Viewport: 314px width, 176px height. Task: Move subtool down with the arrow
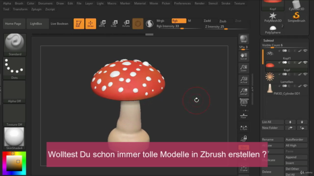coord(302,122)
